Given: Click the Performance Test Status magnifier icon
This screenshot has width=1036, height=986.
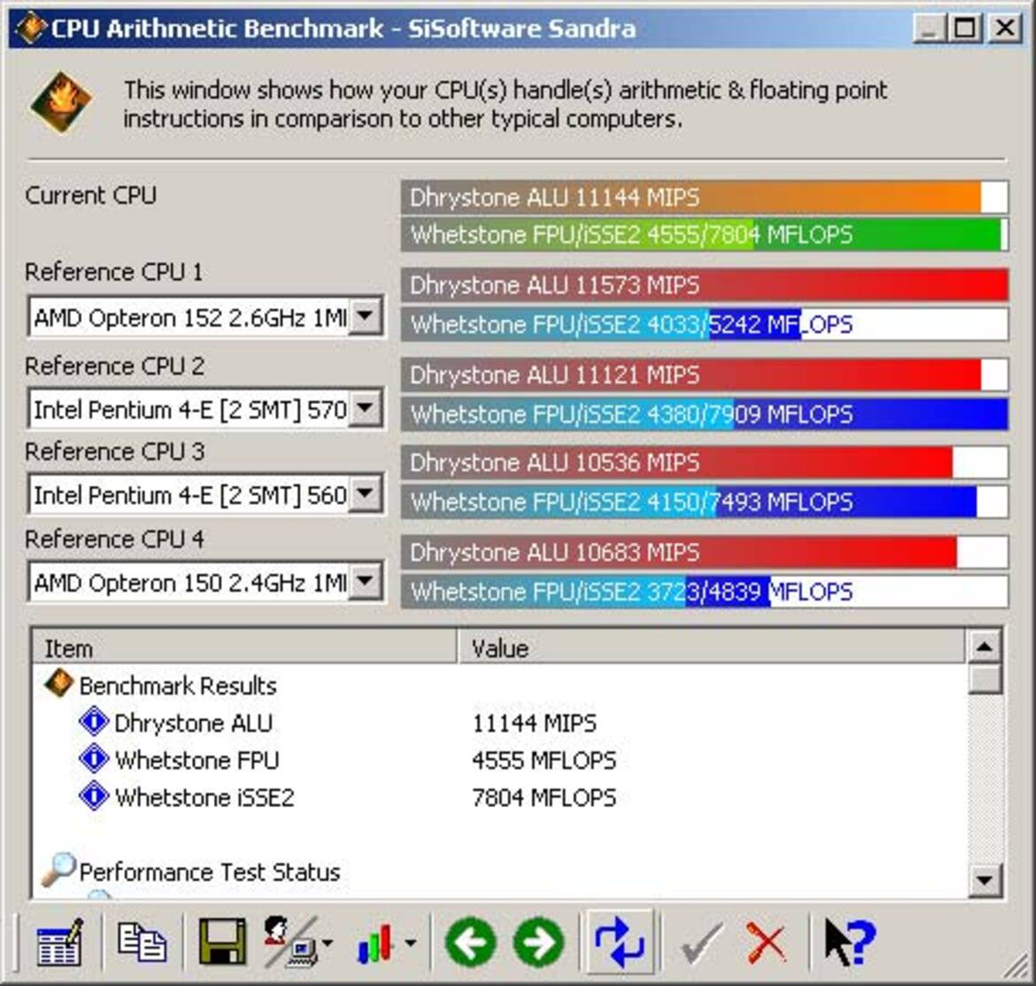Looking at the screenshot, I should click(x=58, y=870).
